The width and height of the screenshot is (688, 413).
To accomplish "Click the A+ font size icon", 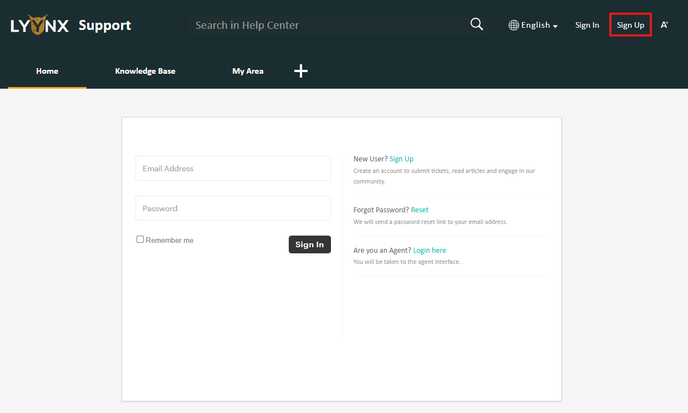I will [x=664, y=25].
